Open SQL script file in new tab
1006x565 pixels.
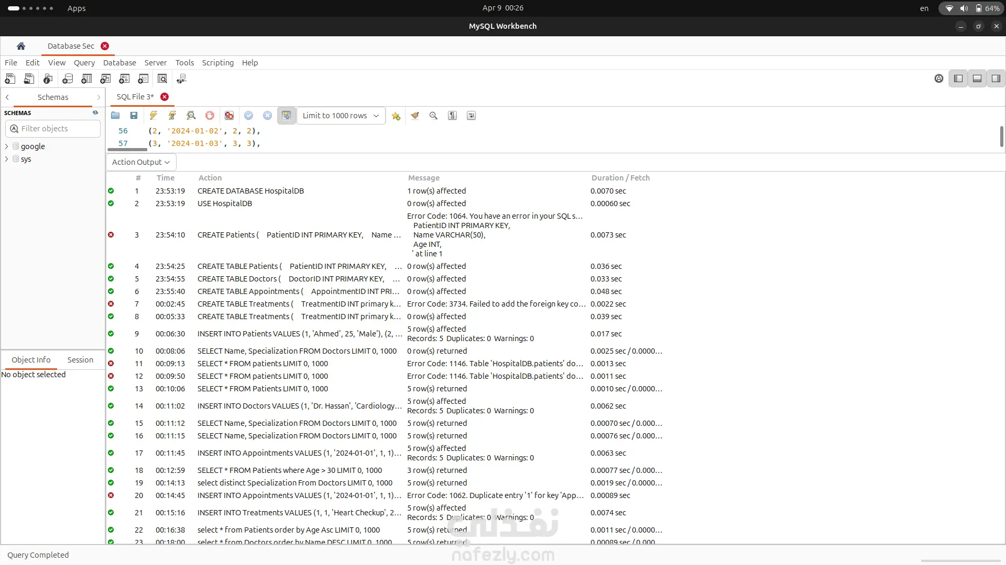tap(29, 78)
